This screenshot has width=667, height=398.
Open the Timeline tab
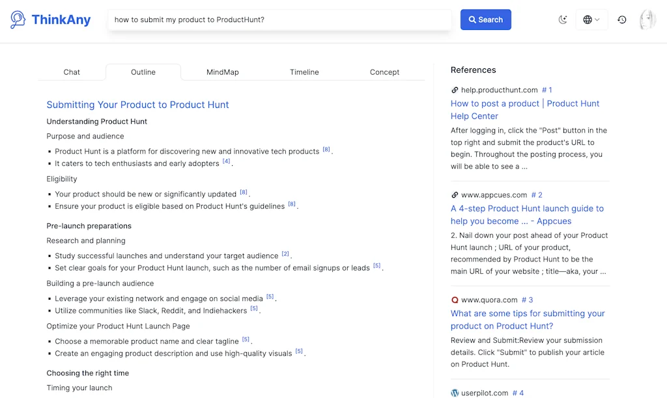click(x=304, y=72)
